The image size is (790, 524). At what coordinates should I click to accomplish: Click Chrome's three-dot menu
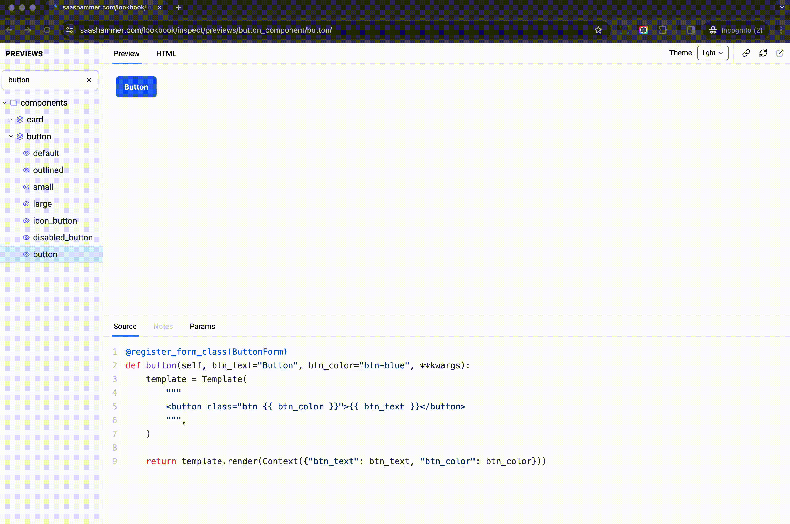(781, 30)
